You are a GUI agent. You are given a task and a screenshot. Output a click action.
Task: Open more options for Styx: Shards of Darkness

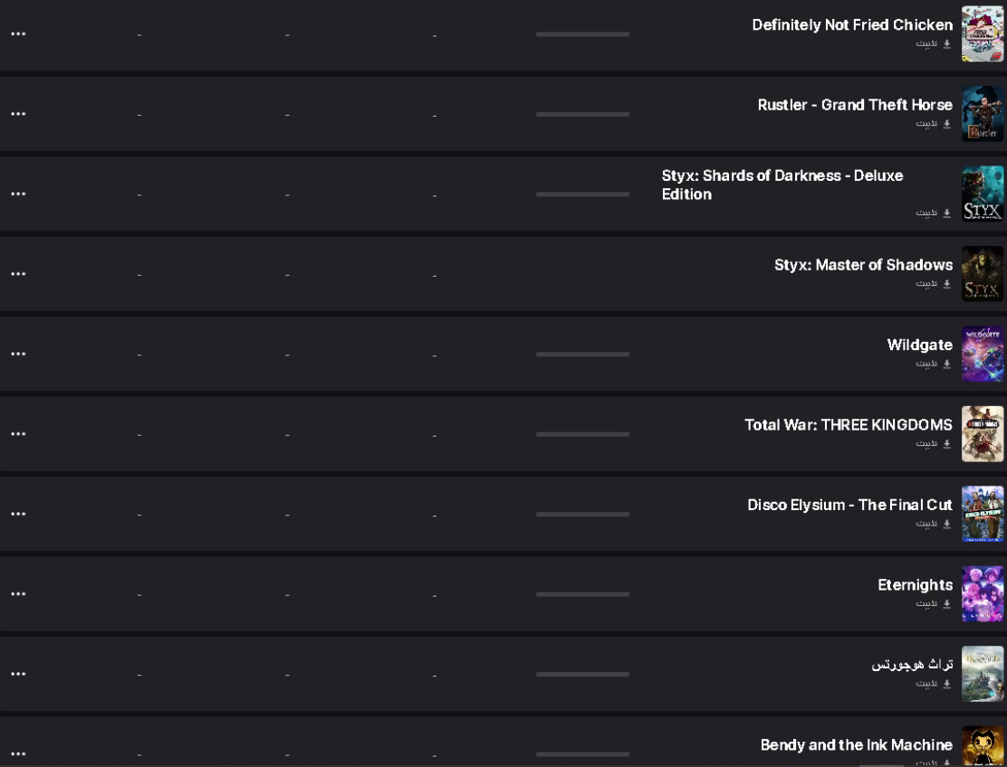pyautogui.click(x=18, y=194)
